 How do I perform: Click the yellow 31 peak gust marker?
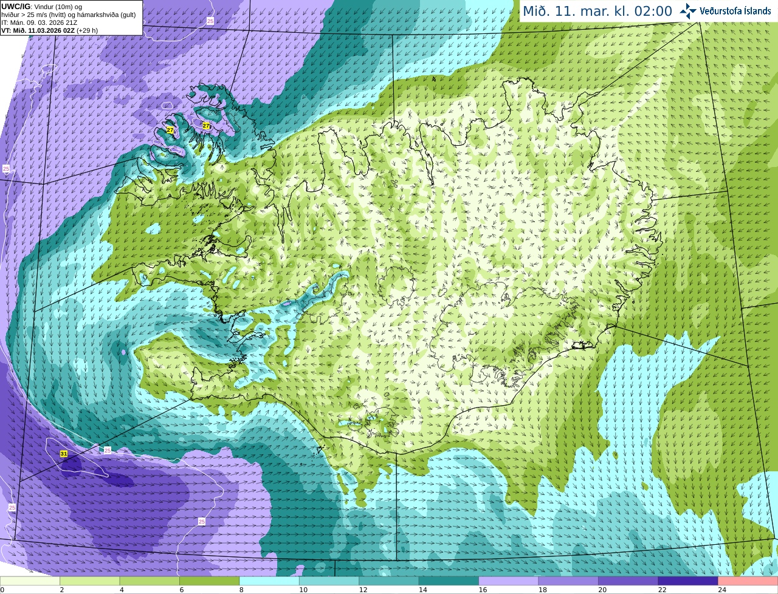point(64,454)
